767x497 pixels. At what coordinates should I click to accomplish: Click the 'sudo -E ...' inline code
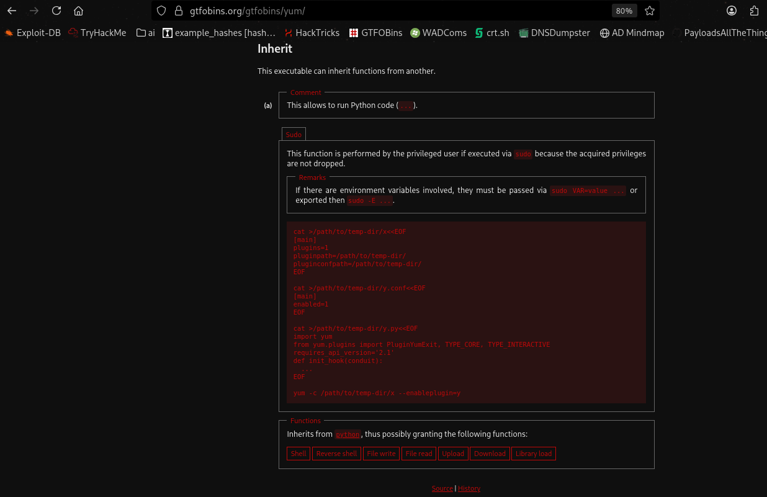[x=370, y=201]
